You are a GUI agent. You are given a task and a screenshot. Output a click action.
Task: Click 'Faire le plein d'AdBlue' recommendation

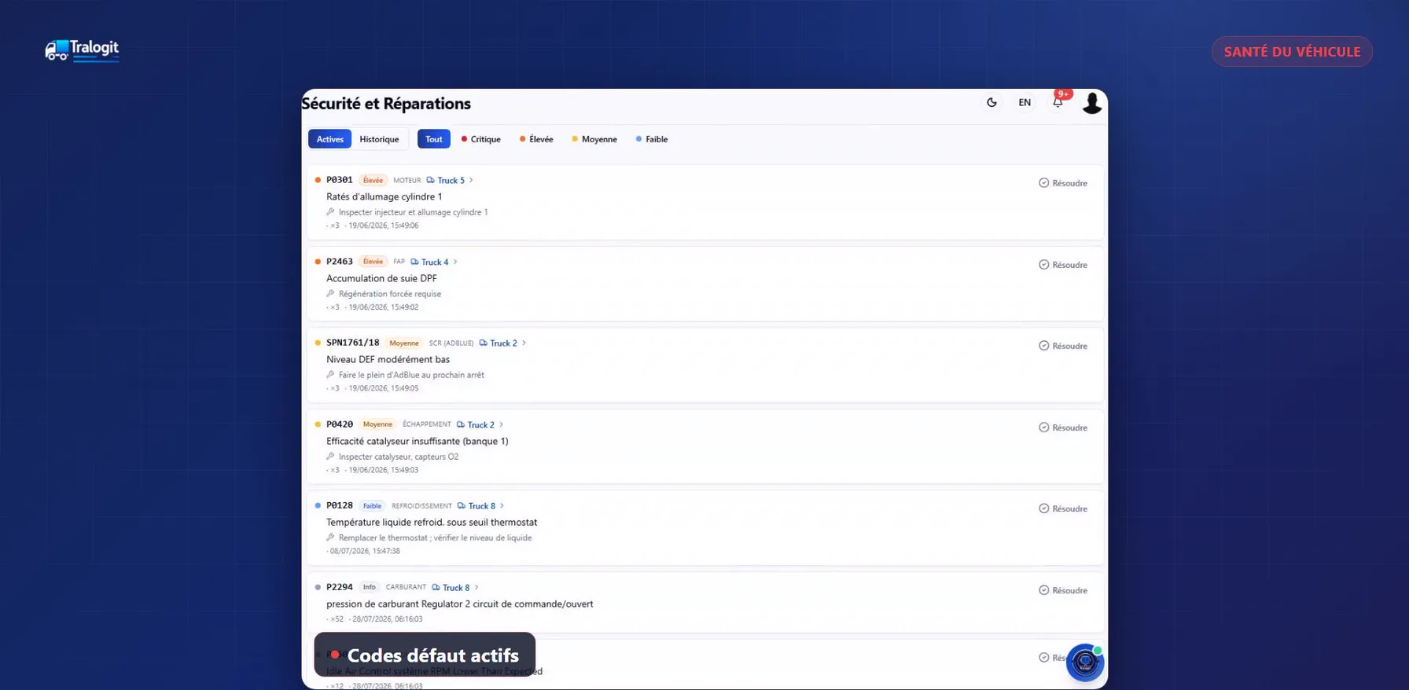[x=411, y=375]
